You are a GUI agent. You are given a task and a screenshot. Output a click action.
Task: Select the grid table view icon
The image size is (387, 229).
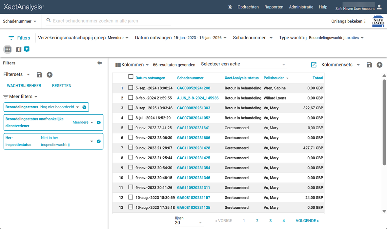point(8,49)
